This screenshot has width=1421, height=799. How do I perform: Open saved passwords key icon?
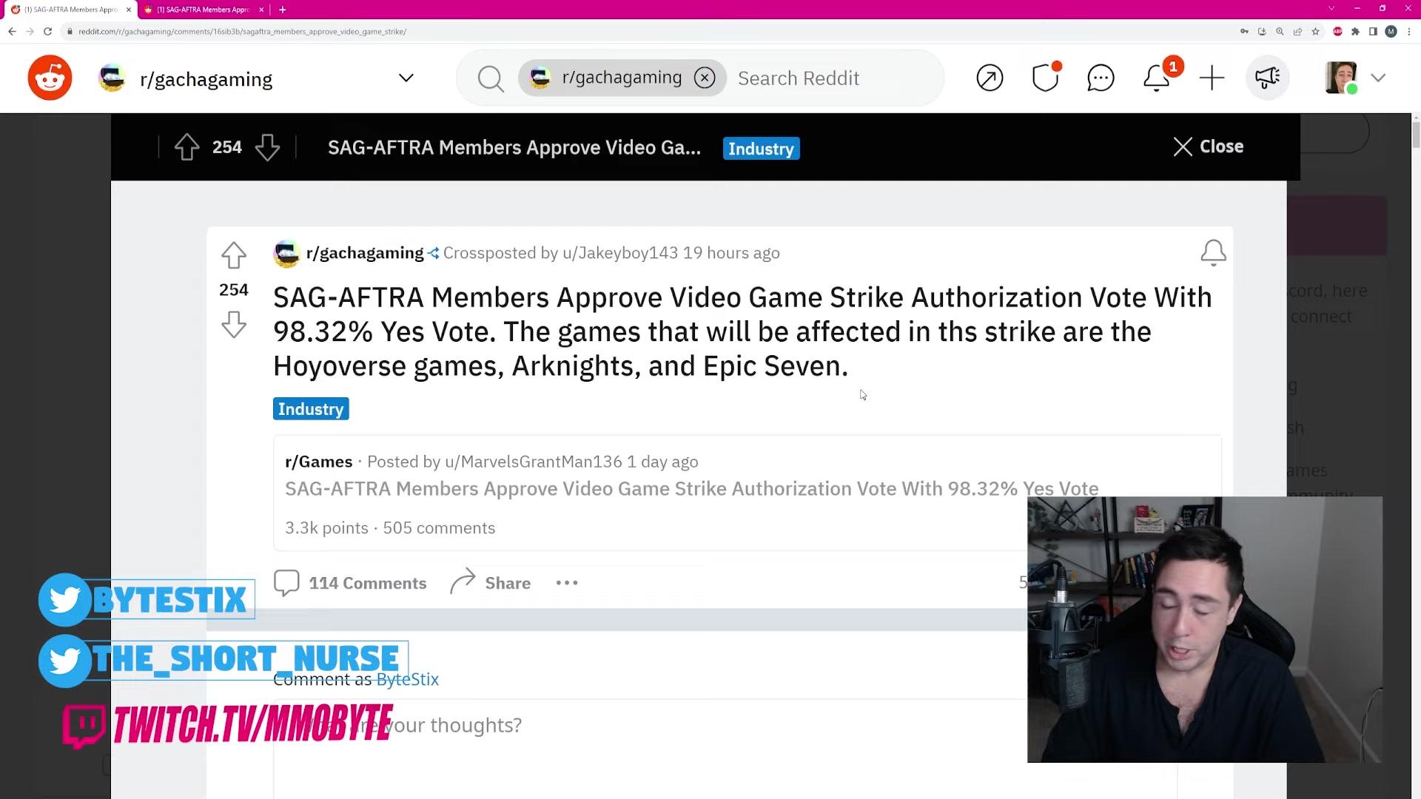[x=1244, y=31]
